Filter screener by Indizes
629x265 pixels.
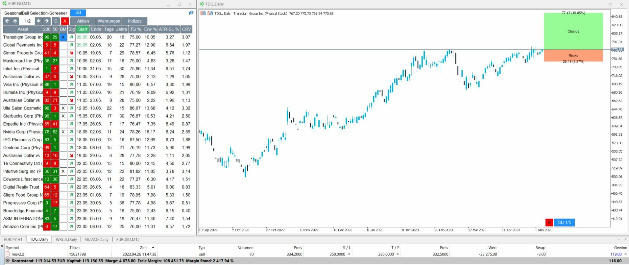(135, 21)
